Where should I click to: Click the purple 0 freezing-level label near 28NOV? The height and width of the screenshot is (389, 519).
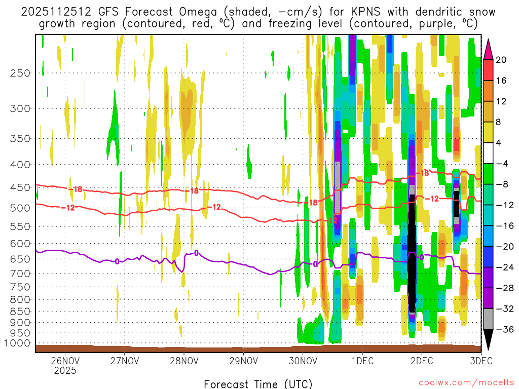point(196,253)
